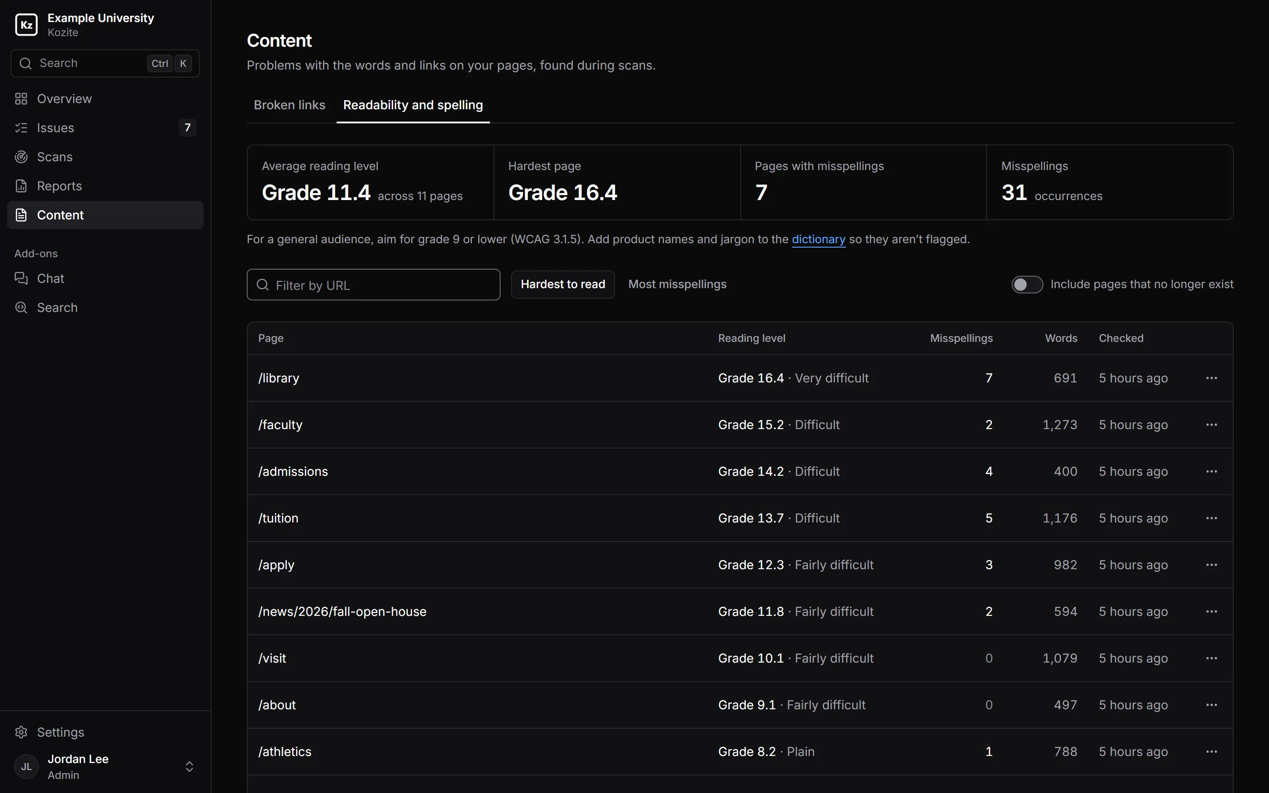Click the Kozite logo icon
The image size is (1269, 793).
pos(26,25)
